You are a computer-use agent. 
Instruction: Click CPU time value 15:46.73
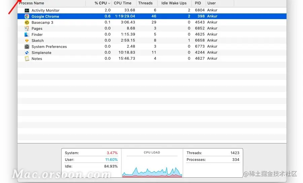[127, 58]
